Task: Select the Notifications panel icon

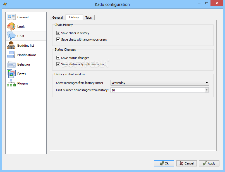Action: pos(11,55)
